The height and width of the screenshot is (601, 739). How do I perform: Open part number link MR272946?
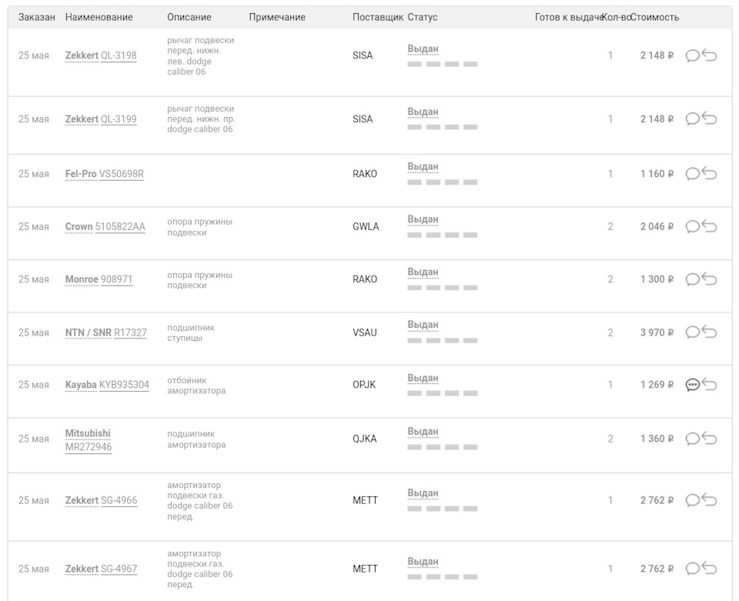point(89,446)
